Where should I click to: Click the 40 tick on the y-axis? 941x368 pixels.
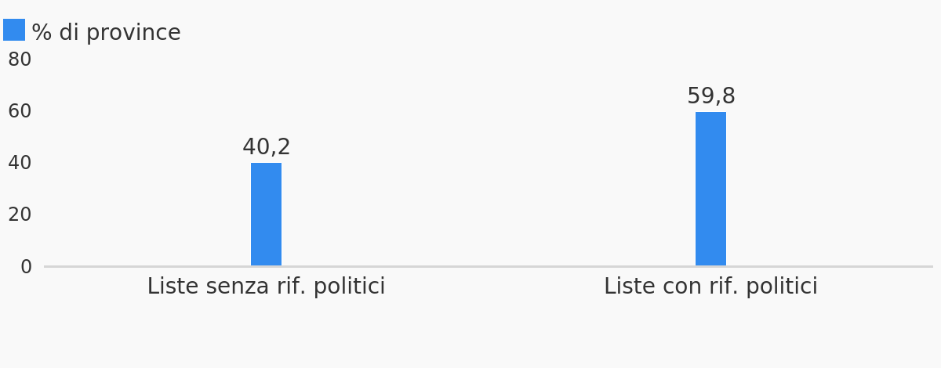[x=20, y=163]
